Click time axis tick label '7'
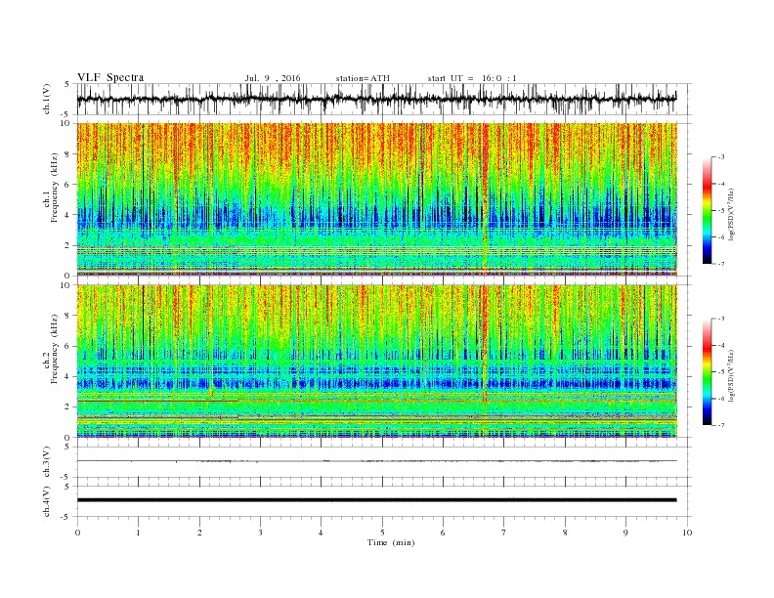The image size is (774, 598). [x=504, y=533]
